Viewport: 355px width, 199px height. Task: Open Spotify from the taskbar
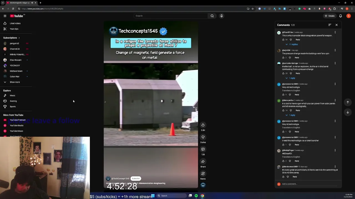coord(196,196)
